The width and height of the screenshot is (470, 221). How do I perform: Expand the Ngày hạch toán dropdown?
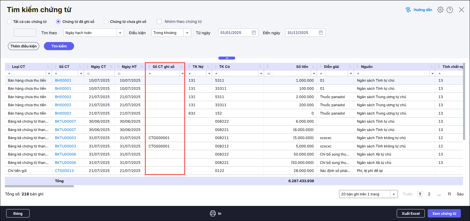point(120,33)
